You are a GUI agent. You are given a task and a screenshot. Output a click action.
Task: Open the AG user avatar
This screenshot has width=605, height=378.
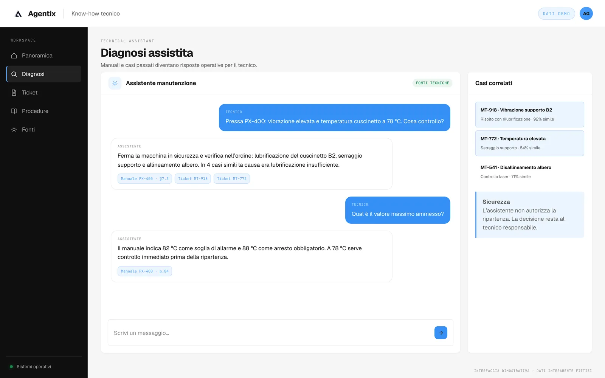(x=586, y=14)
